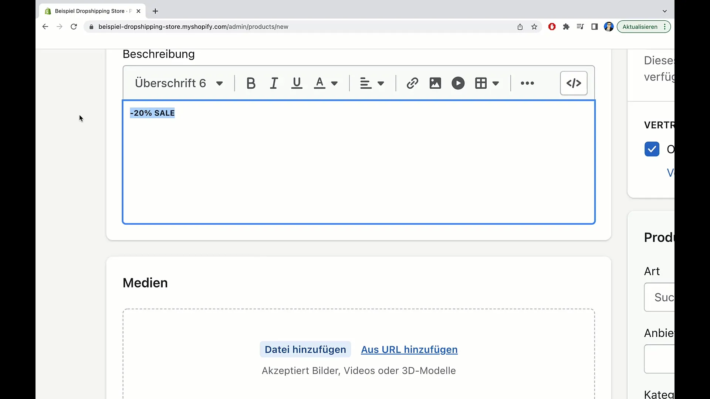Toggle the sales channel checkbox
Screen dimensions: 710x399
coord(652,149)
